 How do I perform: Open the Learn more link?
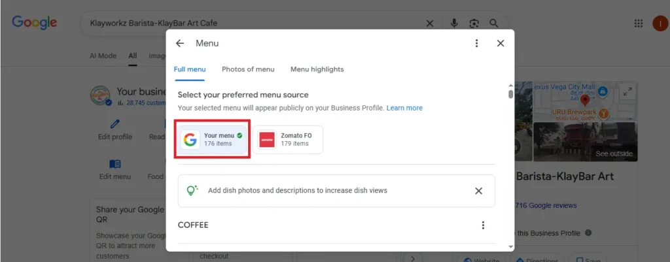click(404, 108)
